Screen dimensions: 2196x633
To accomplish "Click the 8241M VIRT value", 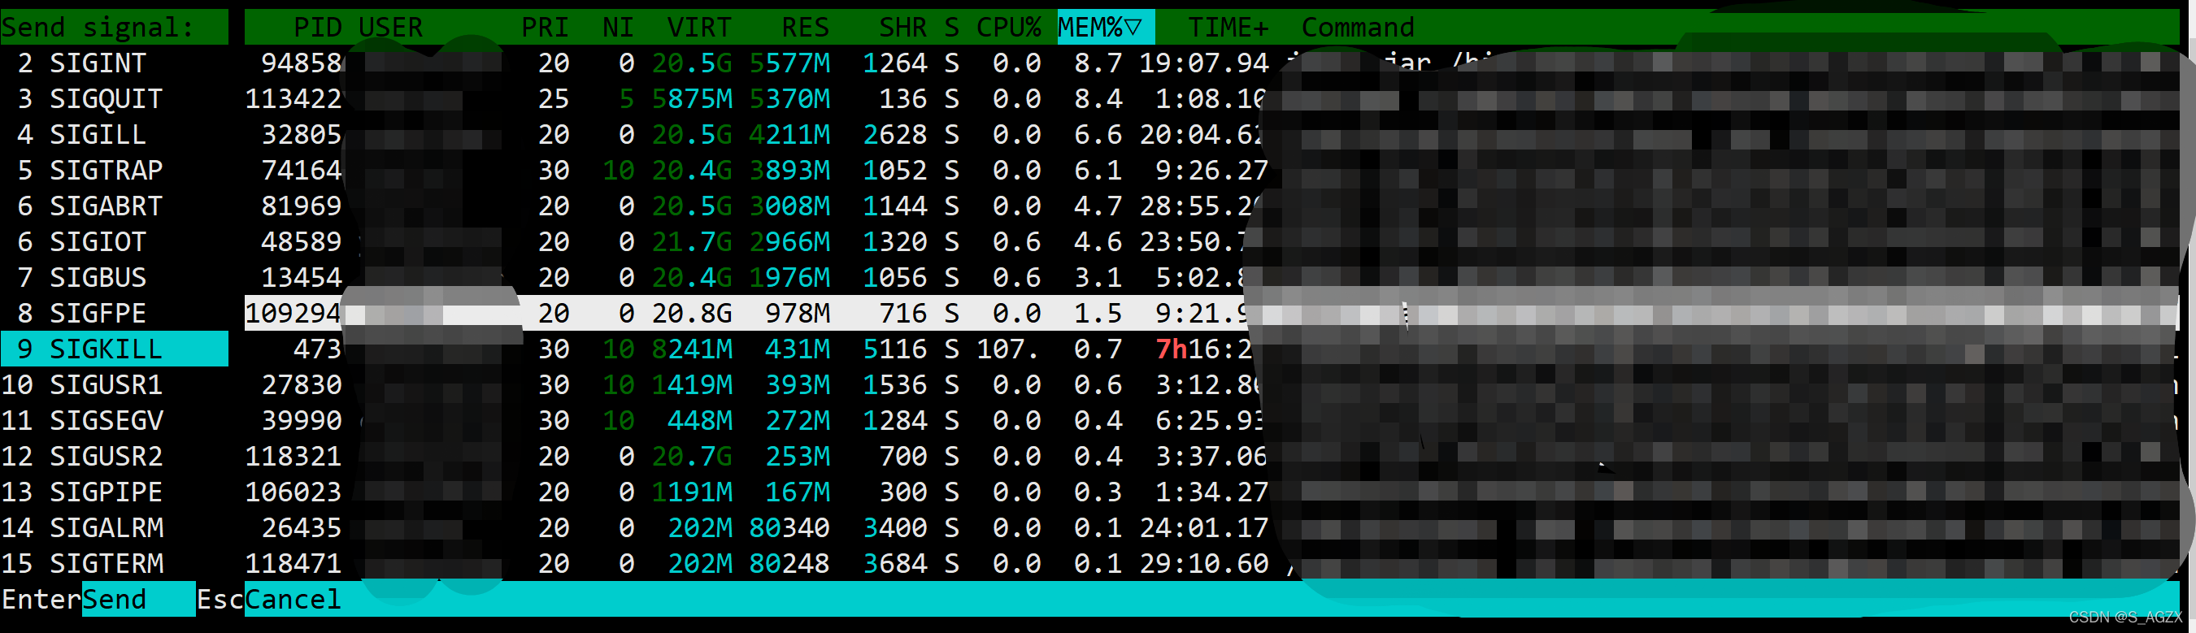I will point(691,349).
